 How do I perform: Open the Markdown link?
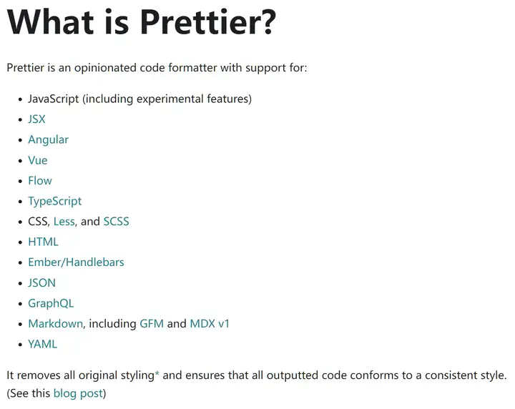(x=55, y=323)
